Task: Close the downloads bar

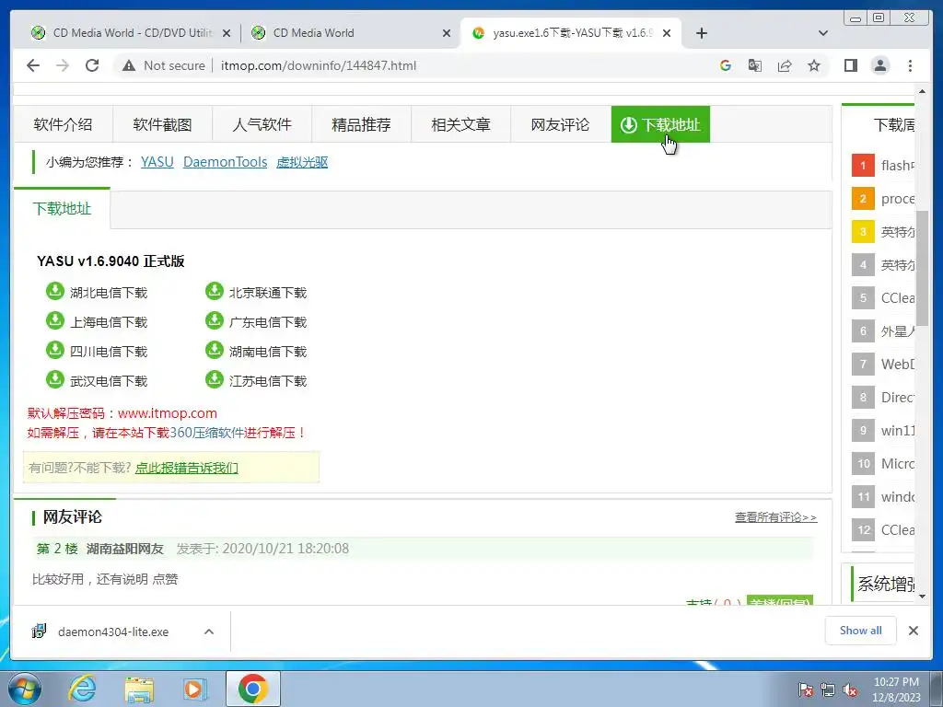Action: pyautogui.click(x=913, y=631)
